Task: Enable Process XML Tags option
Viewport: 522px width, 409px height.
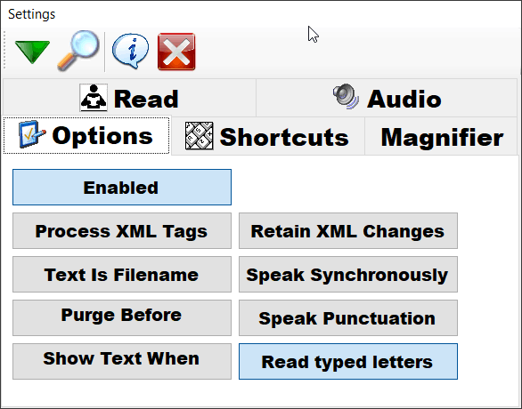Action: (122, 231)
